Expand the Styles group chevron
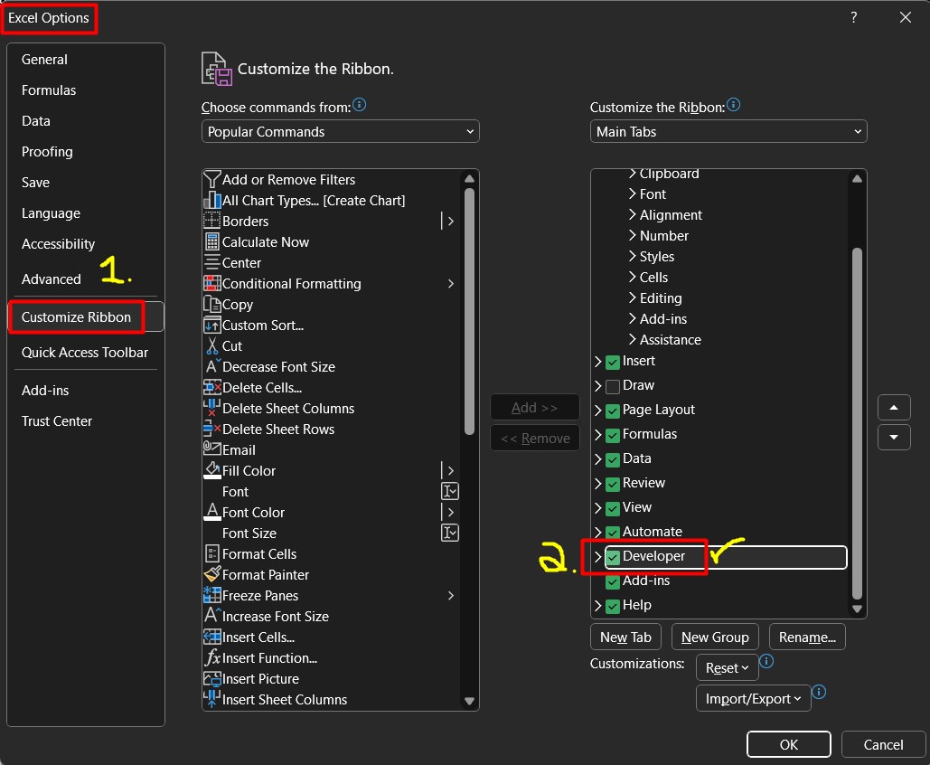The width and height of the screenshot is (930, 765). [x=633, y=256]
